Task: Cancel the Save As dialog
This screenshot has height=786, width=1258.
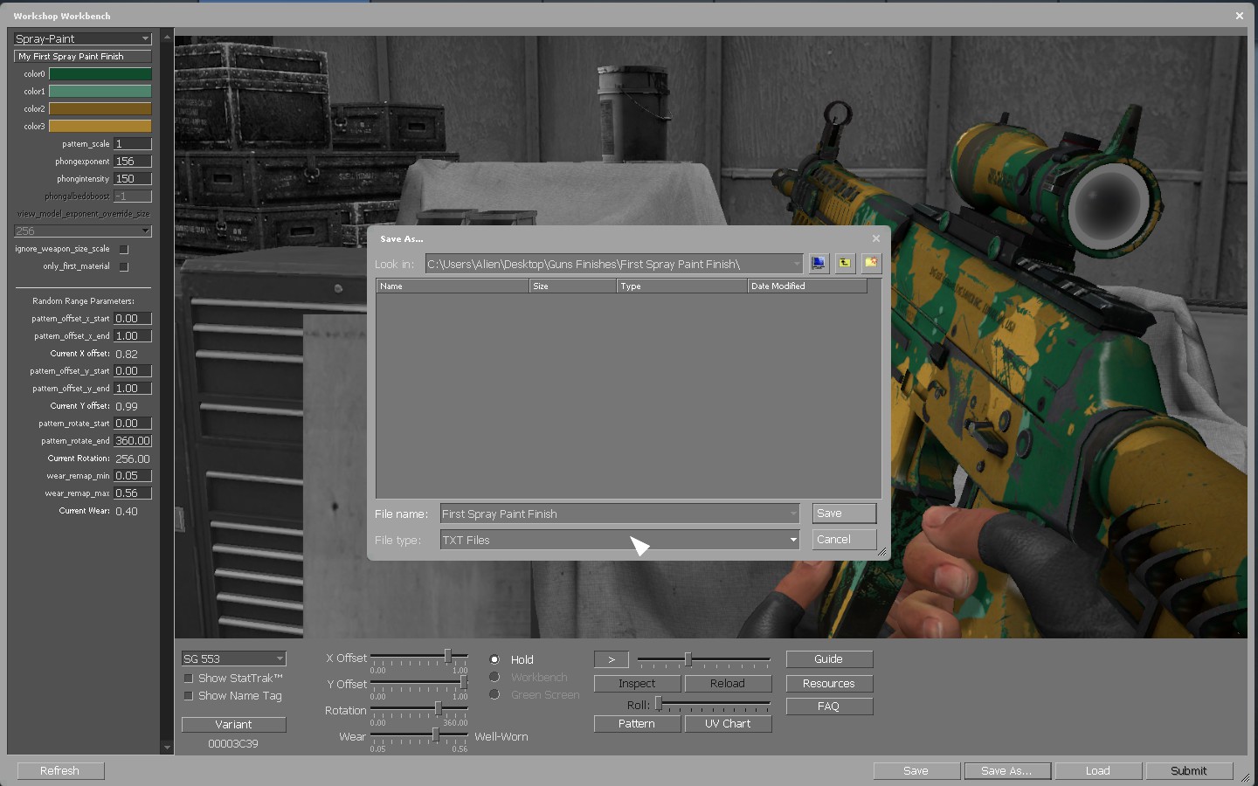Action: [x=844, y=540]
